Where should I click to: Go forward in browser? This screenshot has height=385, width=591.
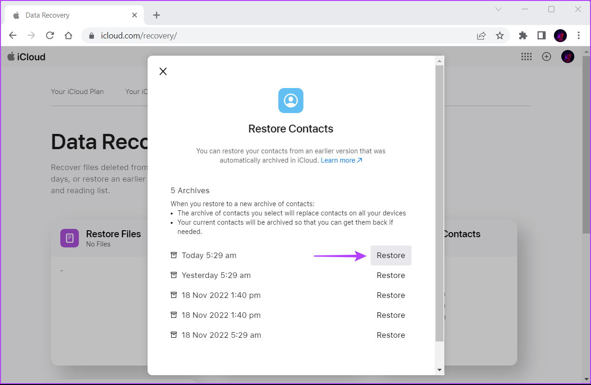(x=31, y=36)
